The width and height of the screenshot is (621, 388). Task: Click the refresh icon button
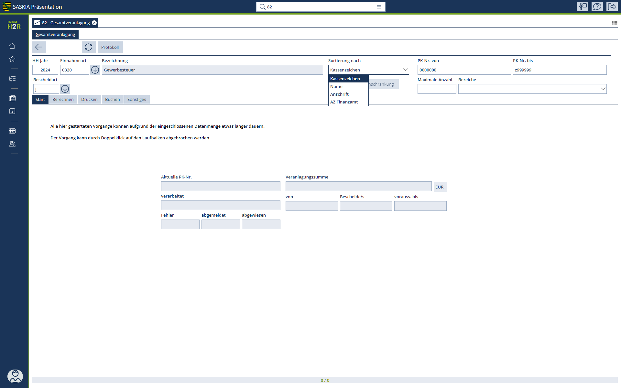coord(88,47)
